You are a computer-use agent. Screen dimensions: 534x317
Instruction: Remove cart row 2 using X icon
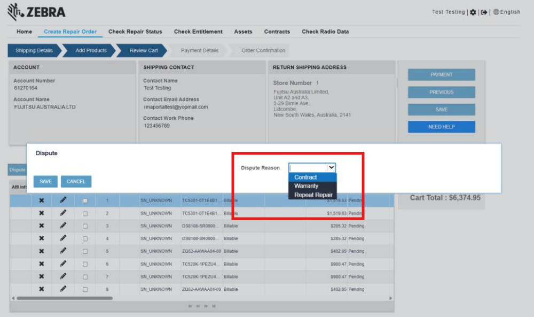point(42,213)
